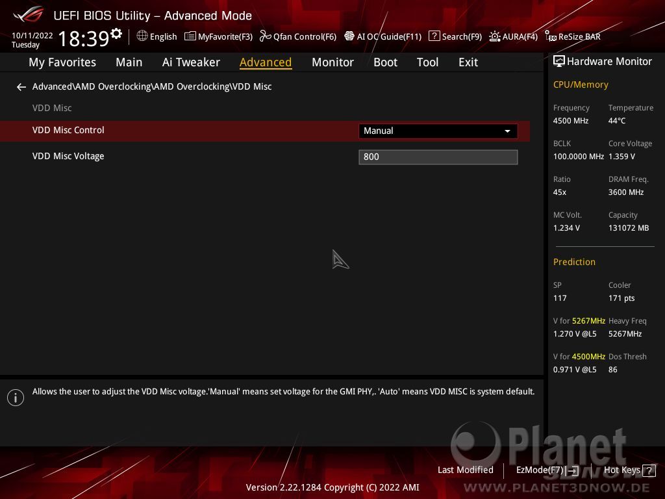
Task: Click the Frequency value 4500 MHz
Action: [571, 121]
